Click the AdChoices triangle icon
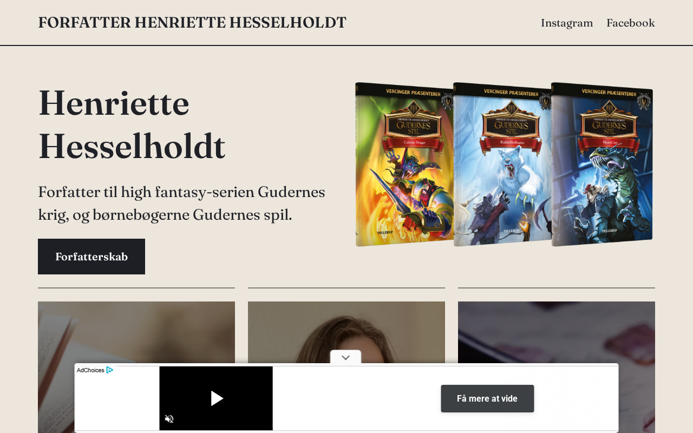The image size is (693, 433). click(x=109, y=370)
